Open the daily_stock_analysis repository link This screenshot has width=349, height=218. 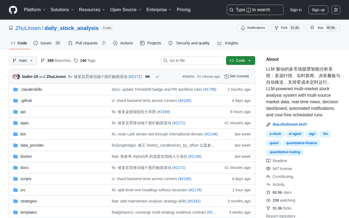pyautogui.click(x=71, y=28)
